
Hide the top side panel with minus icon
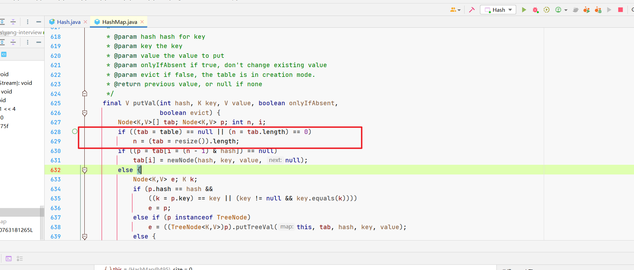39,22
